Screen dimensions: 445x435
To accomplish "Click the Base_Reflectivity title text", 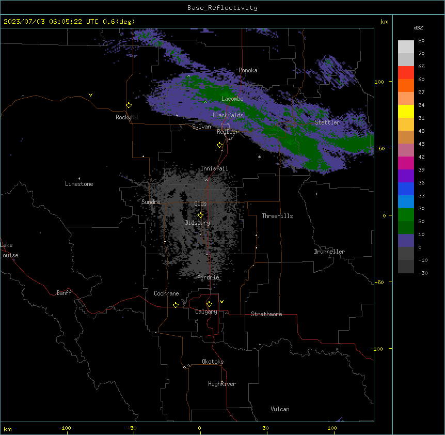I will pyautogui.click(x=223, y=8).
